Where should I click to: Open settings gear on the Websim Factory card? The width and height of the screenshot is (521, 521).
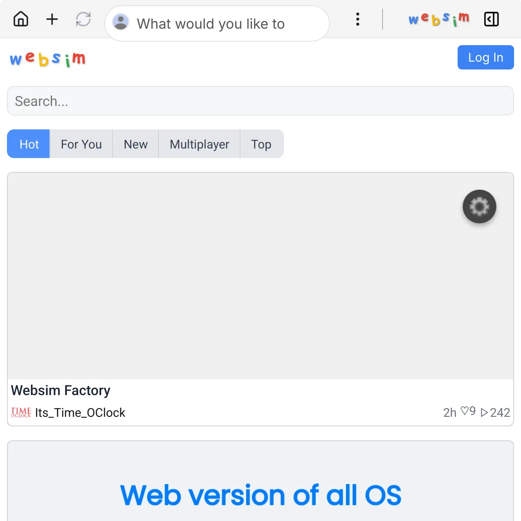(479, 207)
